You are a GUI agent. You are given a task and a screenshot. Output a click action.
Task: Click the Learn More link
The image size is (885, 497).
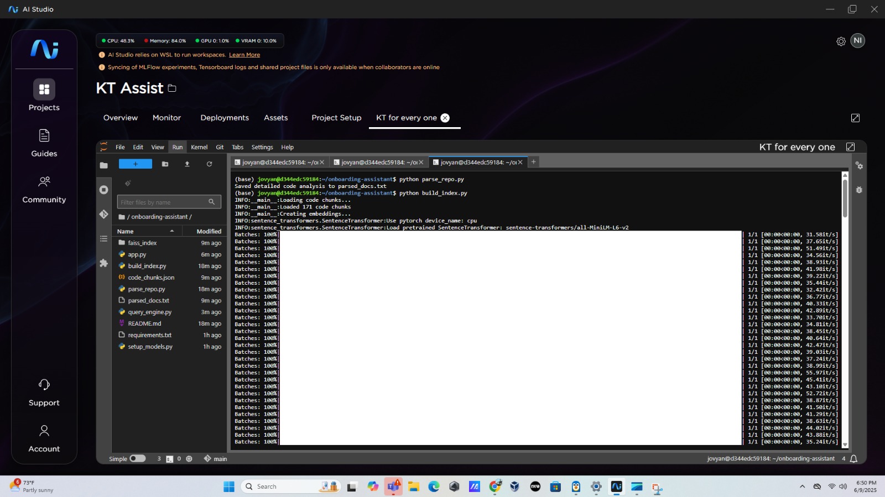(x=244, y=55)
